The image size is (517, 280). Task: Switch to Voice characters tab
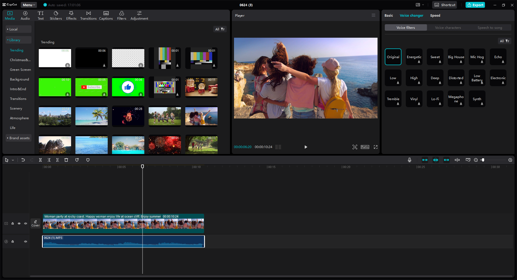pos(448,28)
